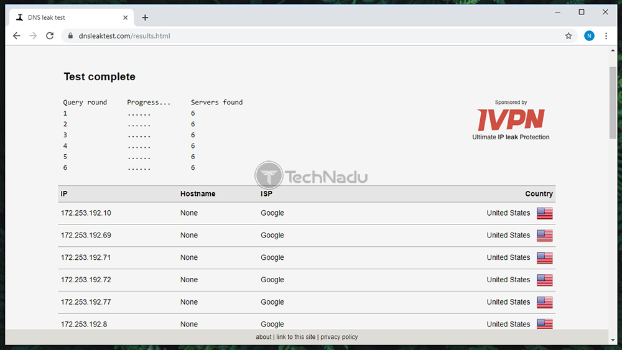Click the IP column header
Image resolution: width=622 pixels, height=350 pixels.
[x=64, y=194]
